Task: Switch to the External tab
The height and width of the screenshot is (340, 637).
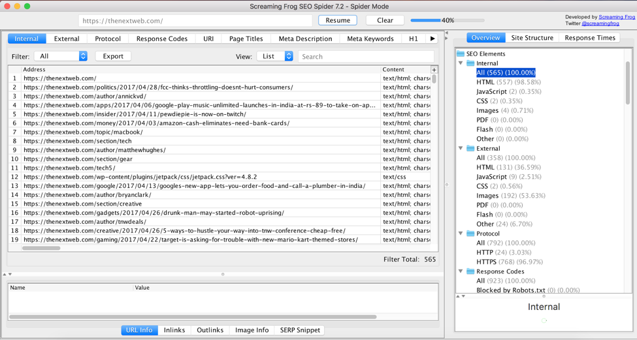Action: coord(67,39)
